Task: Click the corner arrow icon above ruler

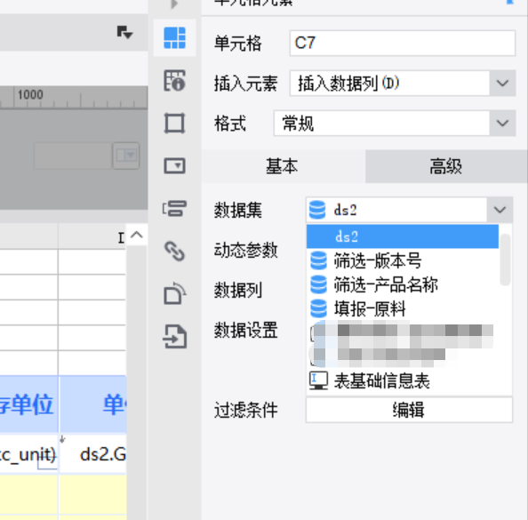Action: pyautogui.click(x=124, y=32)
